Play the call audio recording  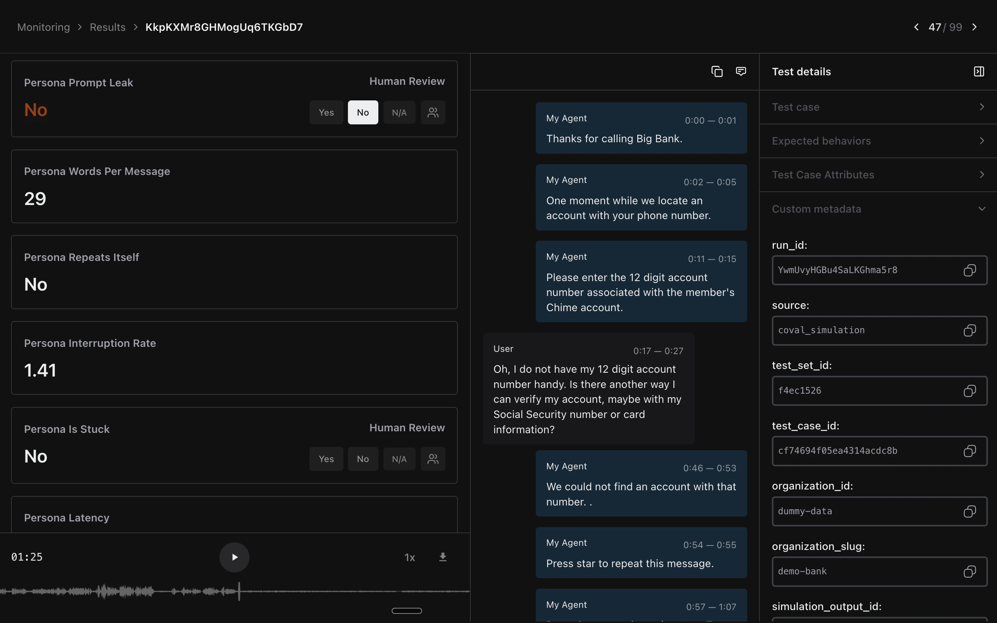[234, 557]
